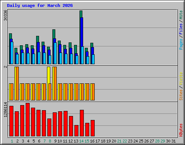185x145 pixels.
Task: Click the Visits legend label
Action: pyautogui.click(x=181, y=79)
